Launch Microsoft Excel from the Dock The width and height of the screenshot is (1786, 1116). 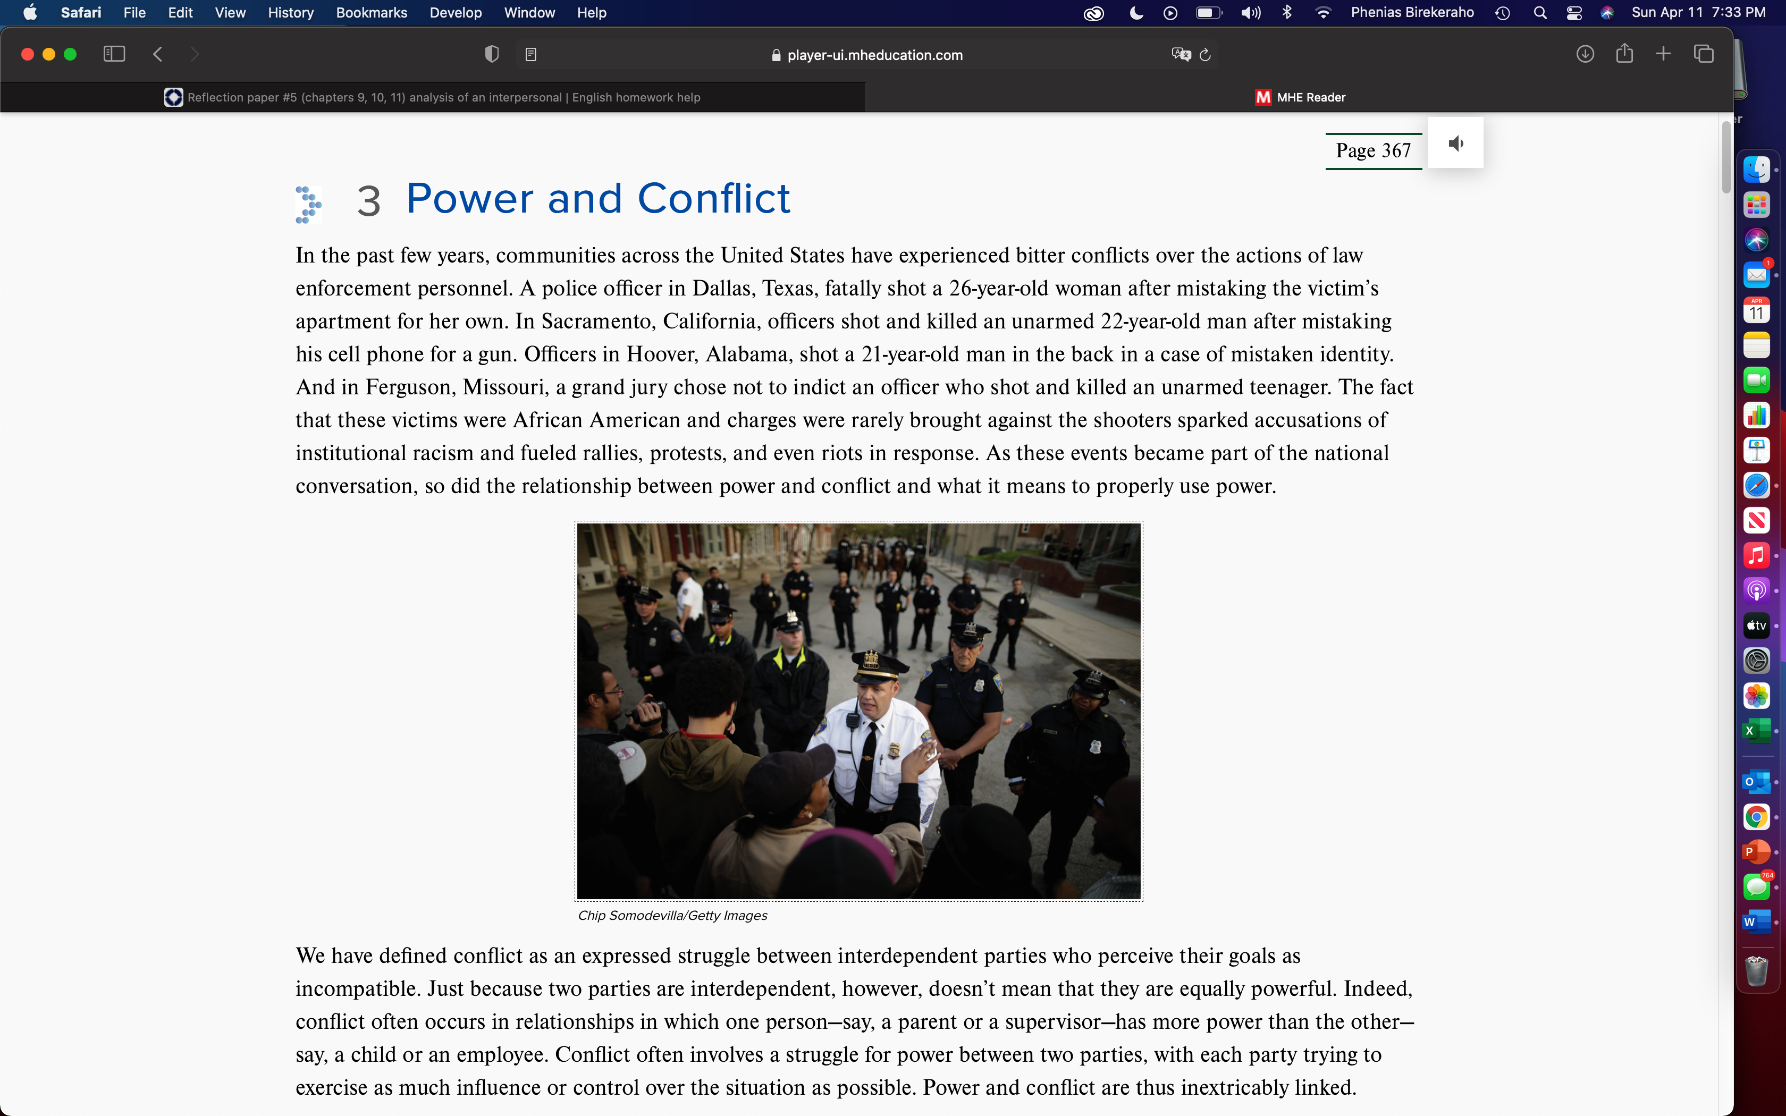tap(1756, 731)
